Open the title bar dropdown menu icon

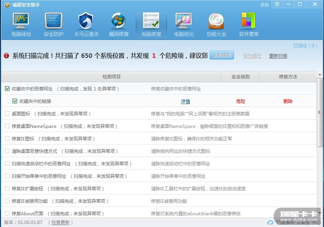pyautogui.click(x=277, y=4)
